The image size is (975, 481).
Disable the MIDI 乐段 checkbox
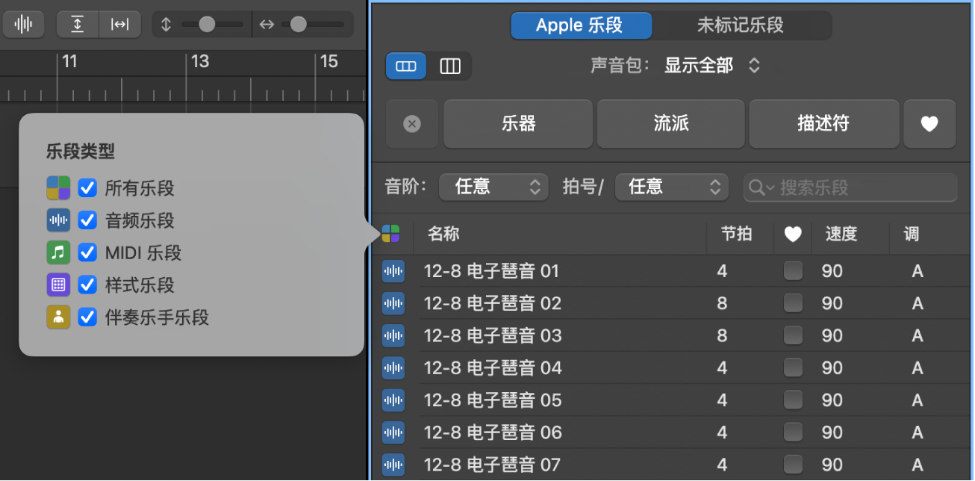pos(87,252)
